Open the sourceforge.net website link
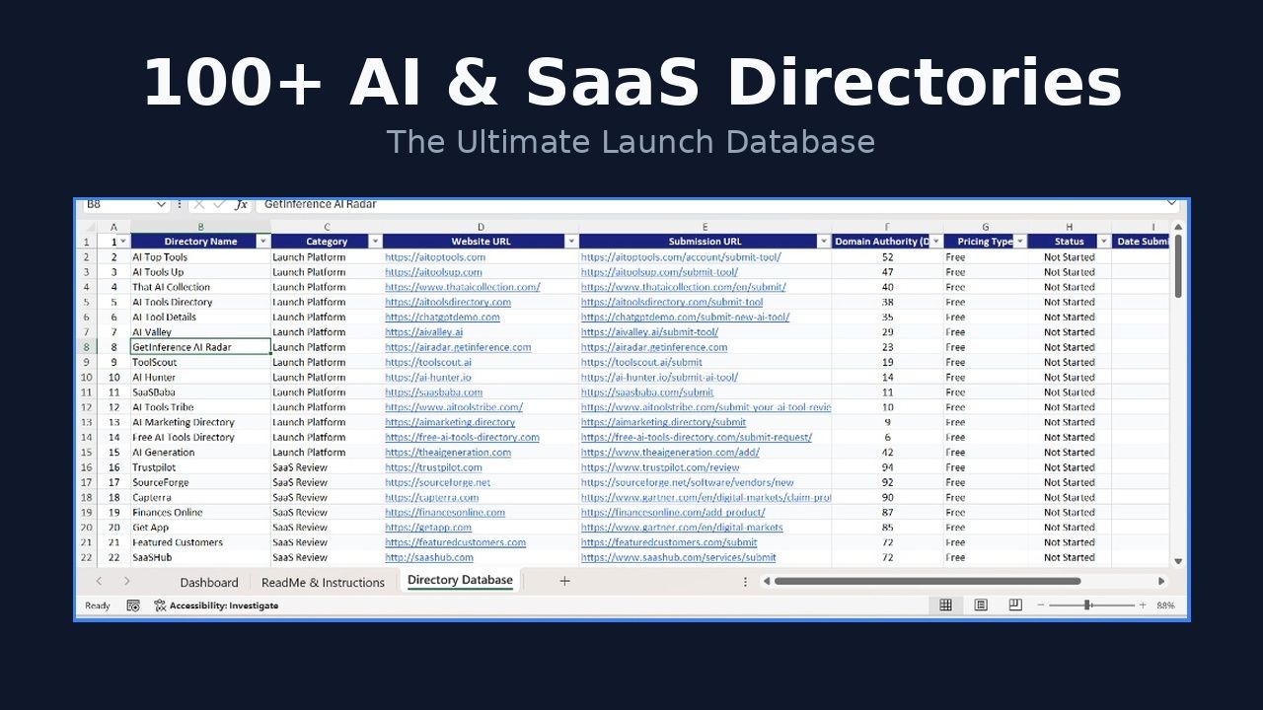This screenshot has width=1263, height=710. coord(437,482)
